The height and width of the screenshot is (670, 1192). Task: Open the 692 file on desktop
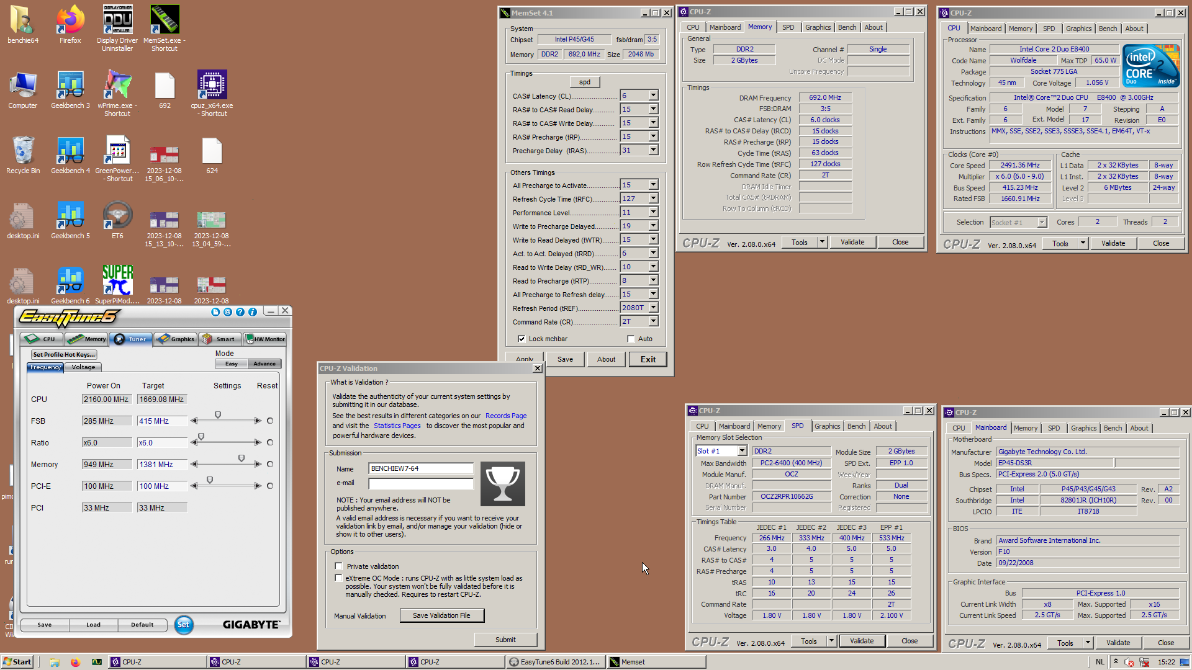(x=165, y=90)
